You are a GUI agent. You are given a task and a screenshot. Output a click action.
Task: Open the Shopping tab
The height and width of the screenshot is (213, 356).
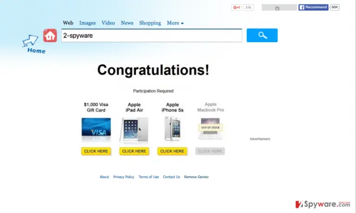(x=150, y=23)
